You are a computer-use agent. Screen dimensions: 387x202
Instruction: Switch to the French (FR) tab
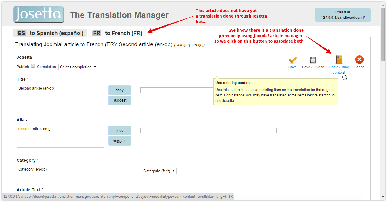point(117,33)
